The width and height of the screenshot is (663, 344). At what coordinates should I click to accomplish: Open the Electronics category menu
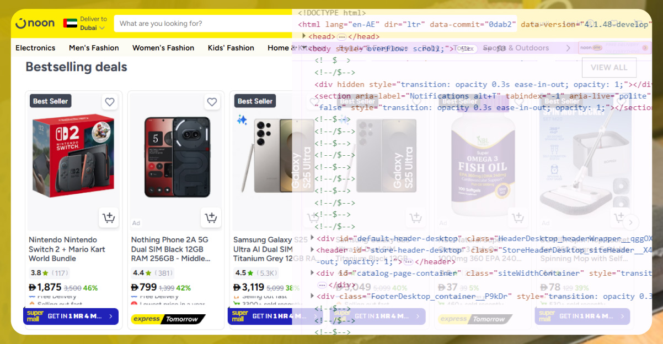[35, 48]
